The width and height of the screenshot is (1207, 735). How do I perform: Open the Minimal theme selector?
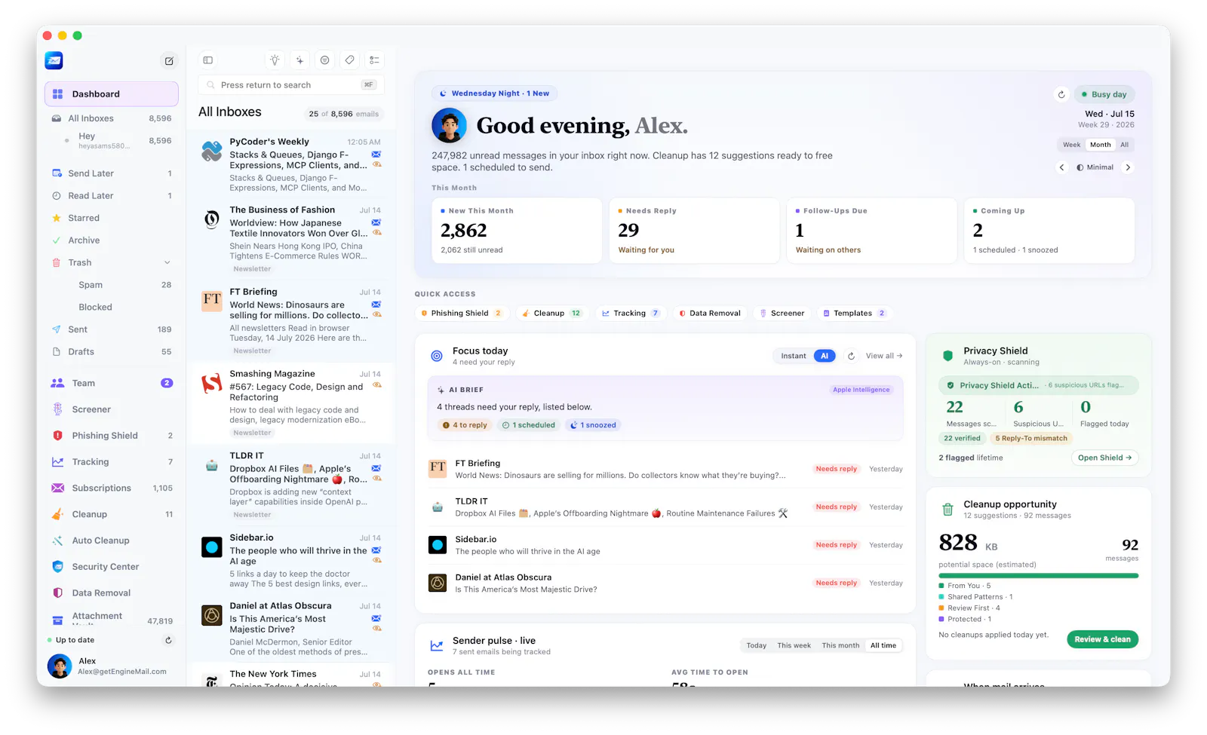click(1095, 167)
